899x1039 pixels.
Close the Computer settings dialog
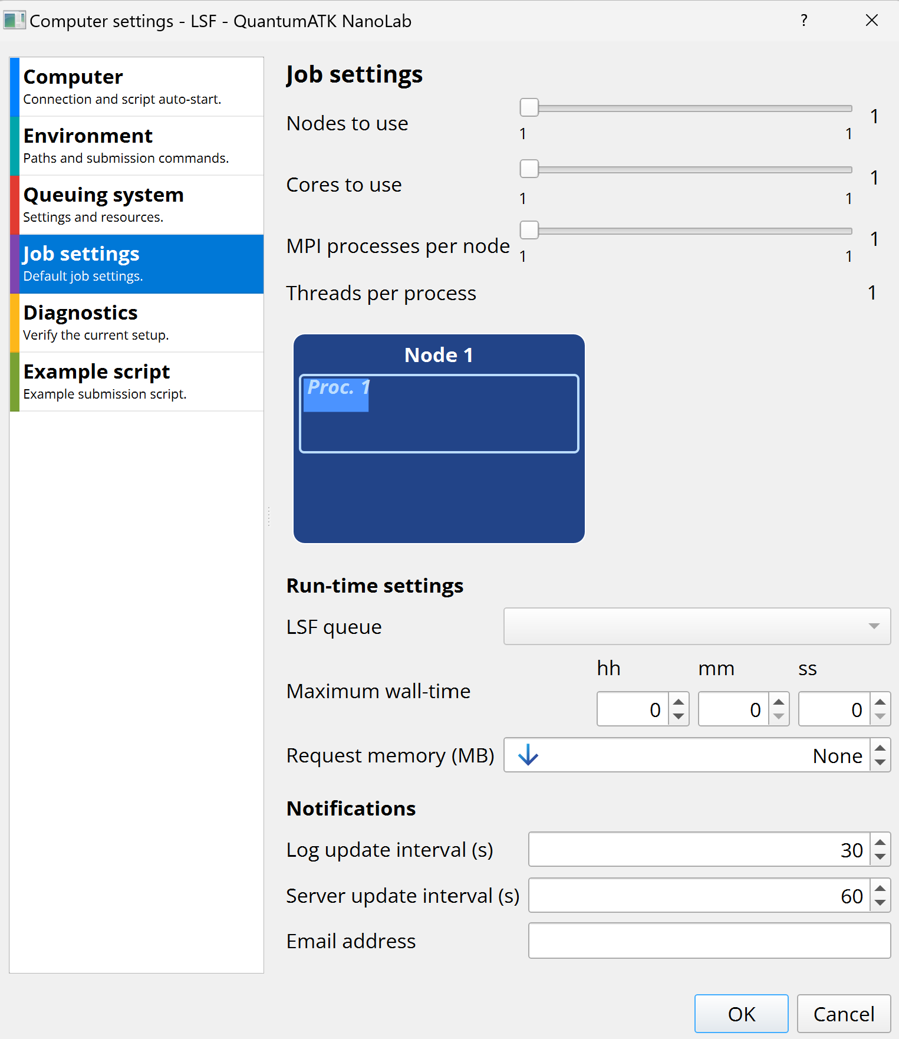click(x=872, y=21)
